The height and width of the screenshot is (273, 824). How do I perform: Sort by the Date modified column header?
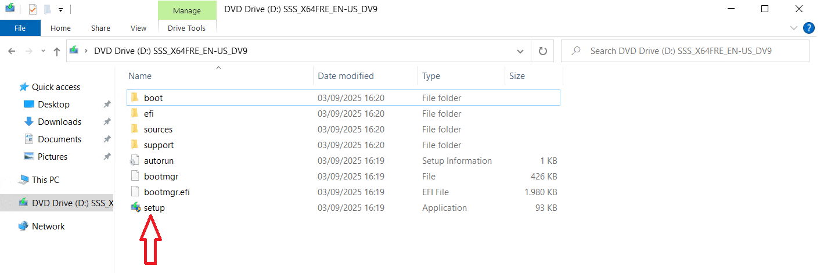tap(346, 76)
